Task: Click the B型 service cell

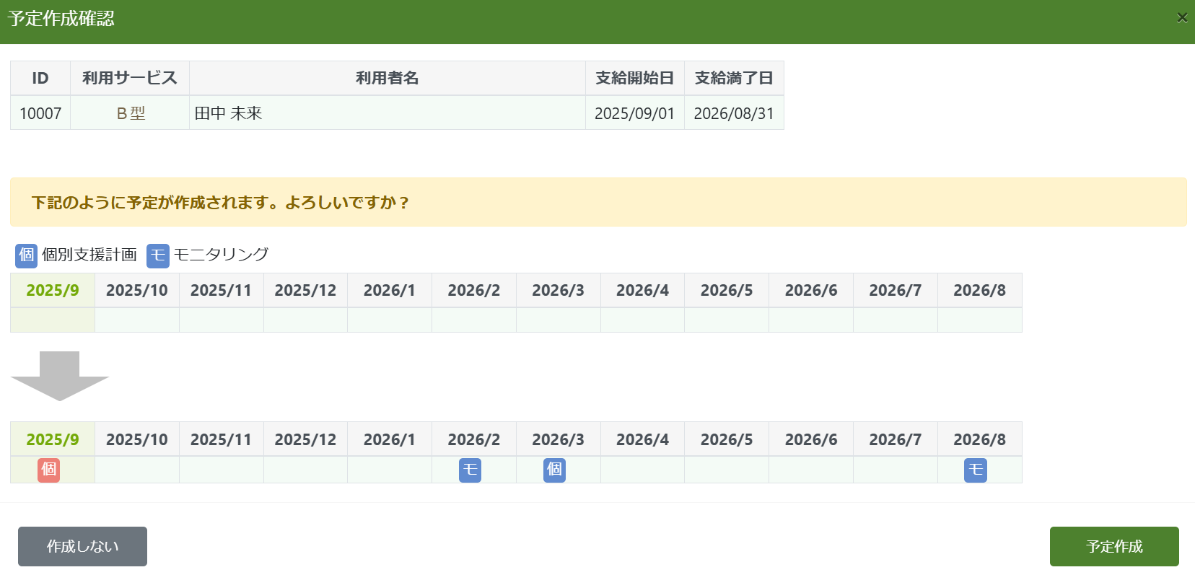Action: [x=131, y=113]
